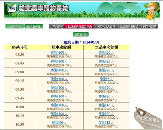Open 查詢及修改 button
Image resolution: width=163 pixels, height=130 pixels.
[x=34, y=27]
